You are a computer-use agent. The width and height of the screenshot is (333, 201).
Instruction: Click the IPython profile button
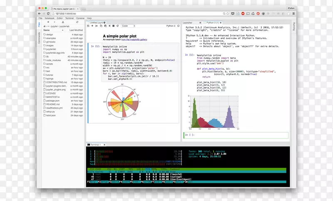click(291, 8)
